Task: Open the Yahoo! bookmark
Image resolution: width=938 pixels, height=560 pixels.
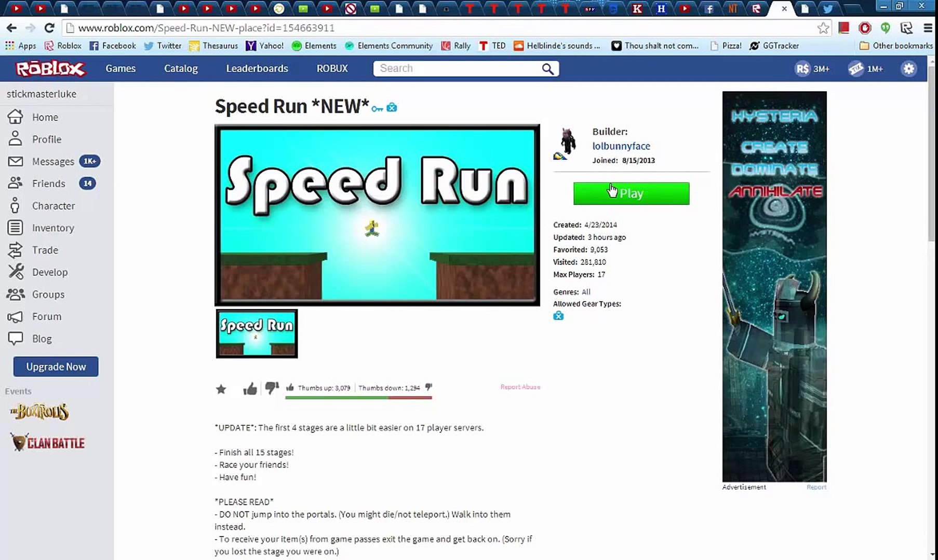Action: pos(264,46)
